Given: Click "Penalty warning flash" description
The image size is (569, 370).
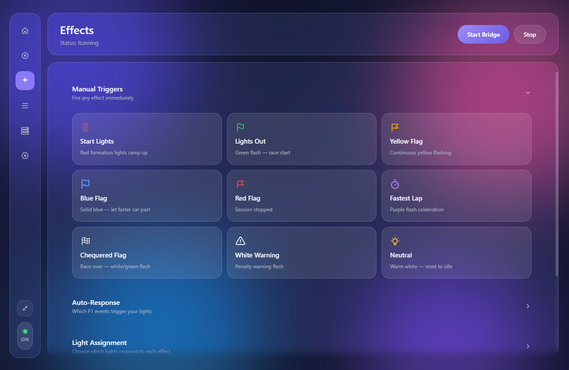Looking at the screenshot, I should click(x=259, y=267).
